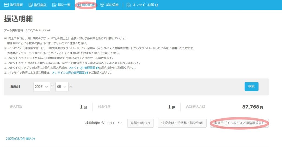
Task: Expand the 2025 year dropdown
Action: (x=42, y=87)
